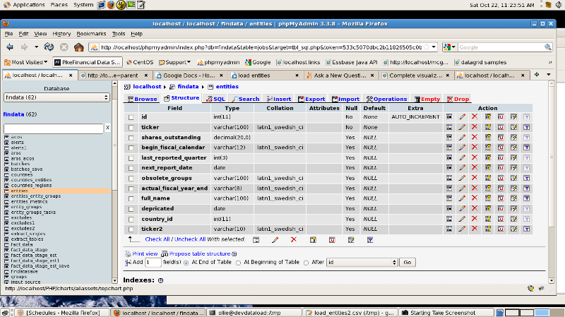This screenshot has width=565, height=317.
Task: Click edit pencil icon for full_name row
Action: [x=462, y=198]
